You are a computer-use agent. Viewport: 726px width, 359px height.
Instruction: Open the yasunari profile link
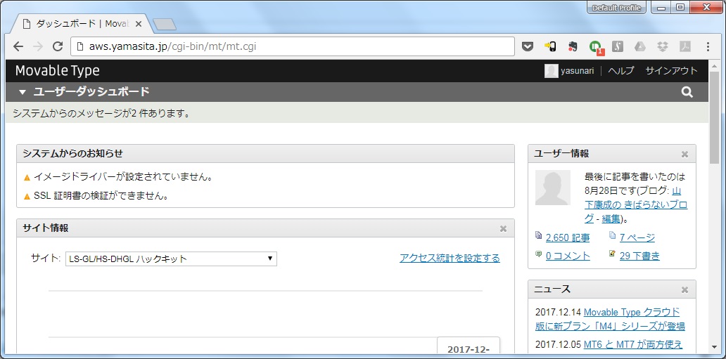(x=578, y=71)
